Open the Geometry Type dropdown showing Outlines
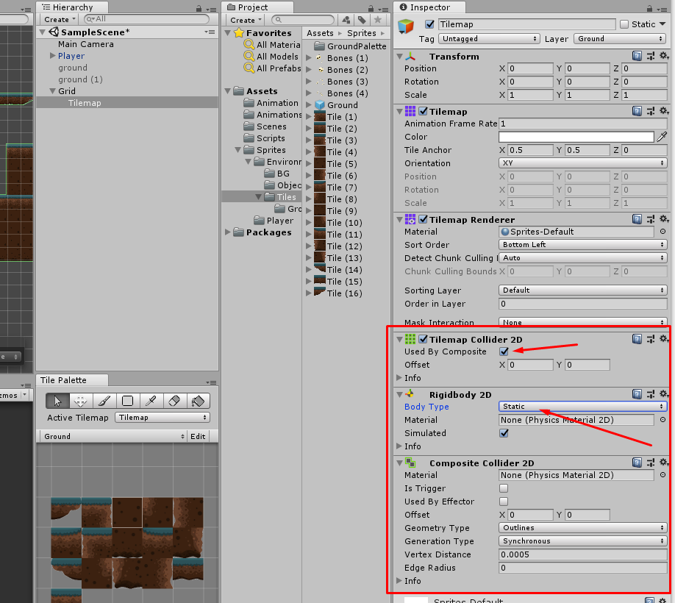 pyautogui.click(x=582, y=528)
